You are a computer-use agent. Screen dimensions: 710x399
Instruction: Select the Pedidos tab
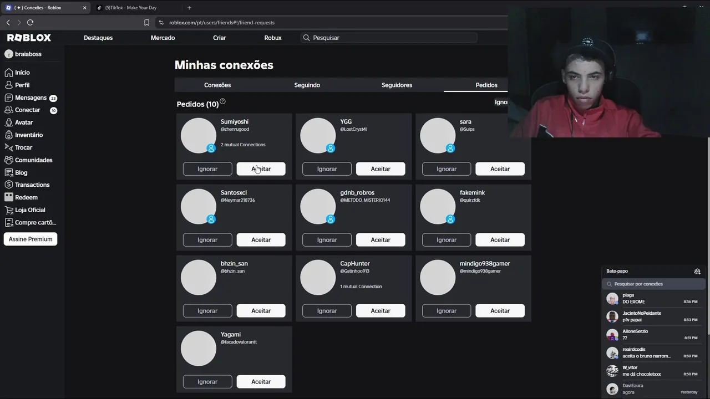pos(486,85)
